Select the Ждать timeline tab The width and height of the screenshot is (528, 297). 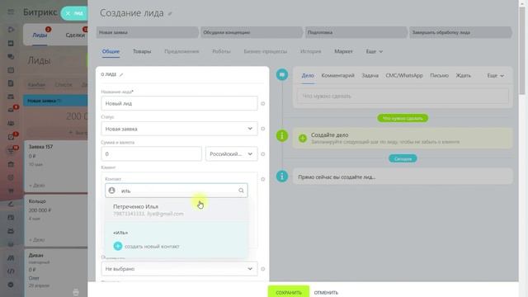coord(464,76)
